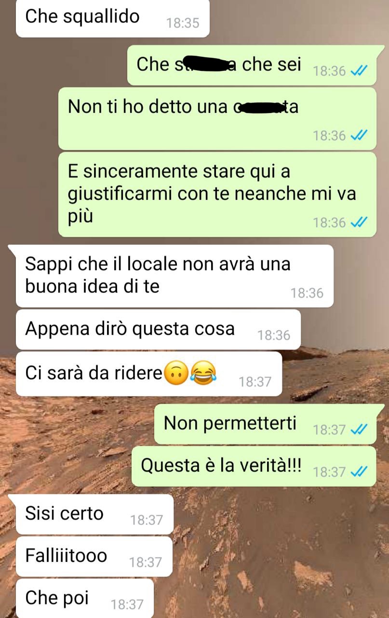Select the 'Che poi' message bubble
This screenshot has width=389, height=618.
click(85, 599)
